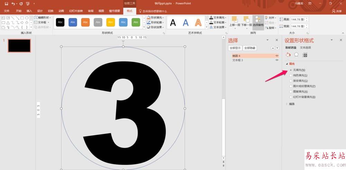Click the 高度 height input field
Viewport: 346px width, 170px height.
[x=298, y=20]
